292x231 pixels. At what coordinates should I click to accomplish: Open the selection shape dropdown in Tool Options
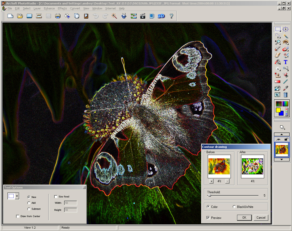(17, 196)
